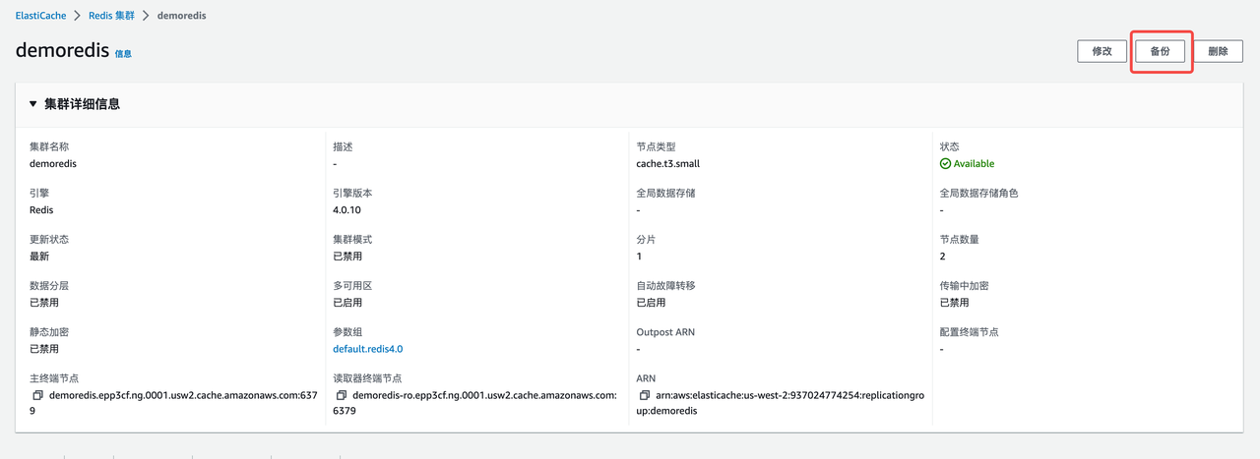Image resolution: width=1260 pixels, height=459 pixels.
Task: Click the green Available status icon
Action: coord(945,164)
